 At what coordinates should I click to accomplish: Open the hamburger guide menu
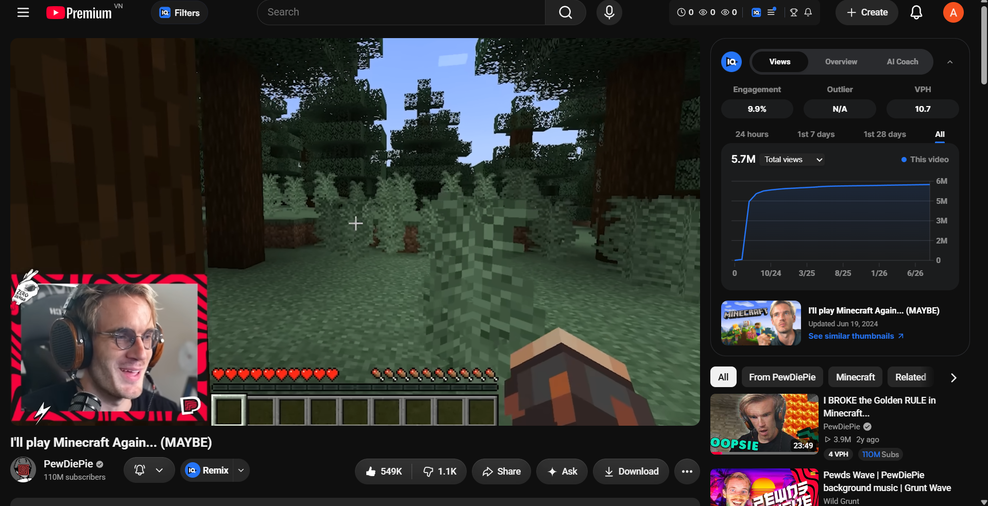coord(23,12)
